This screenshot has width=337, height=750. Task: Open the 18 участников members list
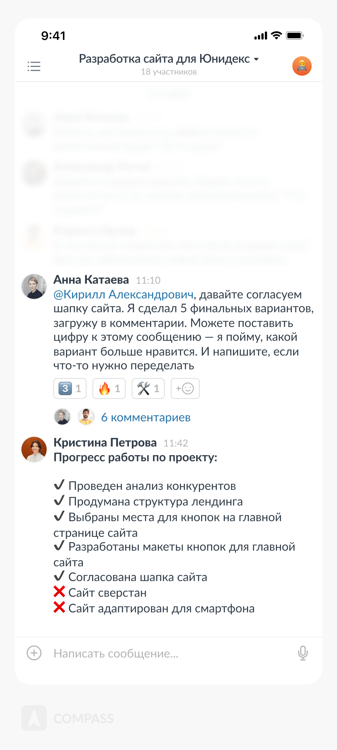169,72
